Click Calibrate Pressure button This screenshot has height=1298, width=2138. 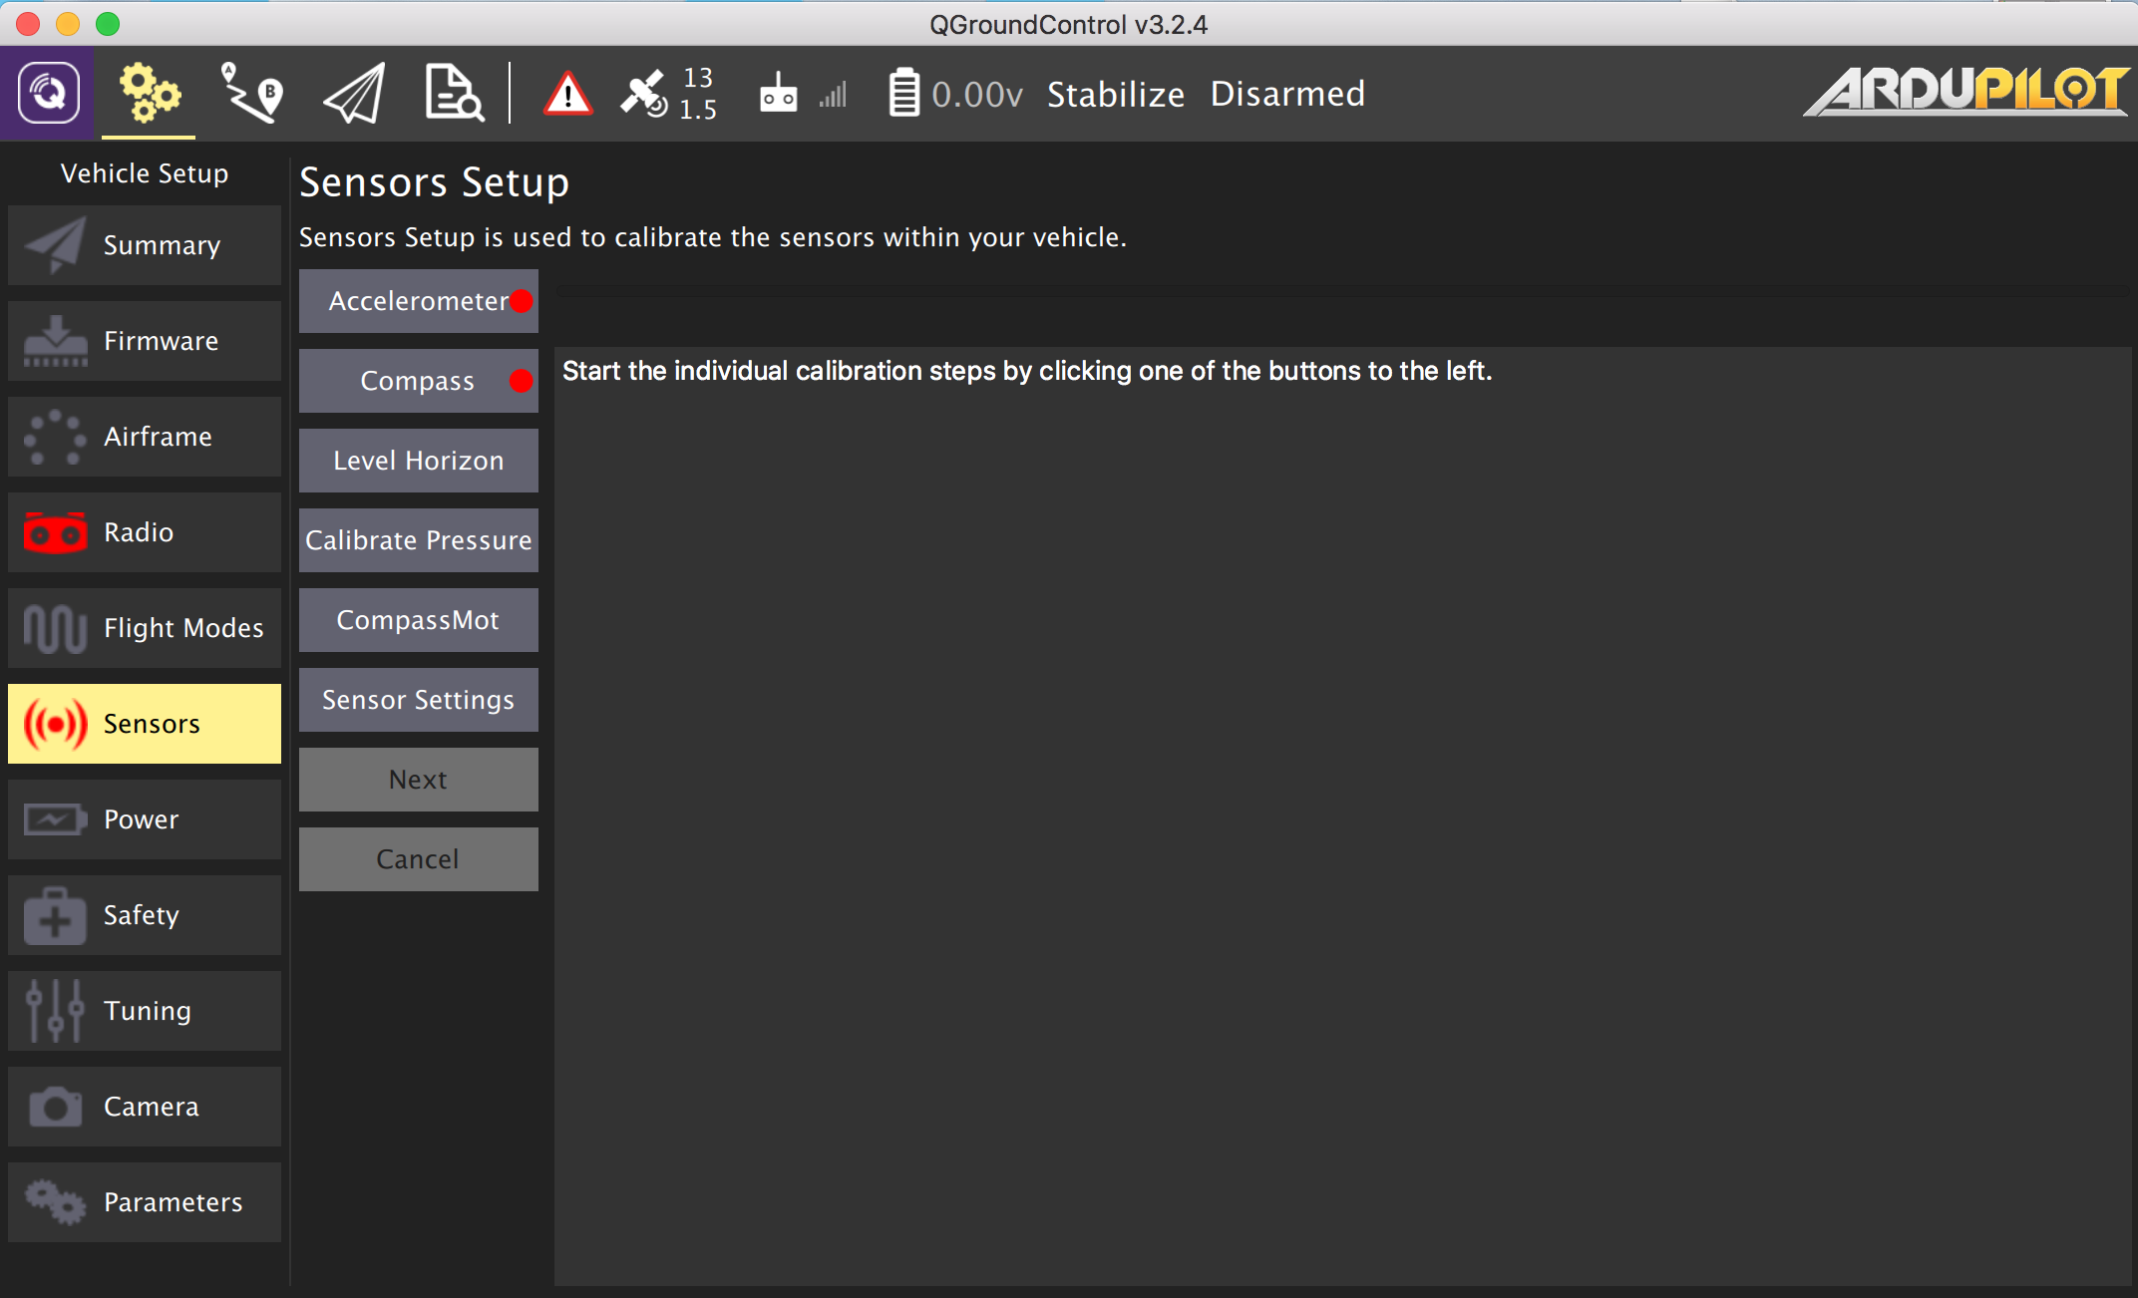click(418, 540)
